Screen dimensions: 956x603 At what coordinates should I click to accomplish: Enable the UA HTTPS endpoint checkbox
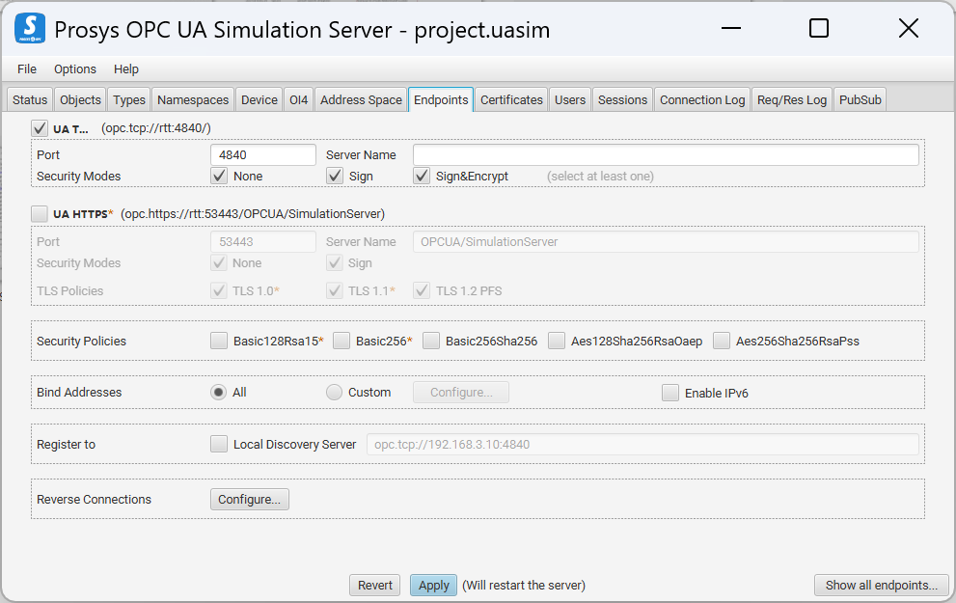[40, 214]
